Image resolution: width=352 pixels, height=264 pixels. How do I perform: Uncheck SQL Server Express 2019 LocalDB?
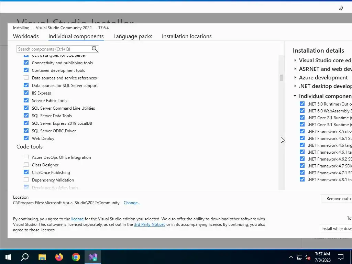pos(26,123)
